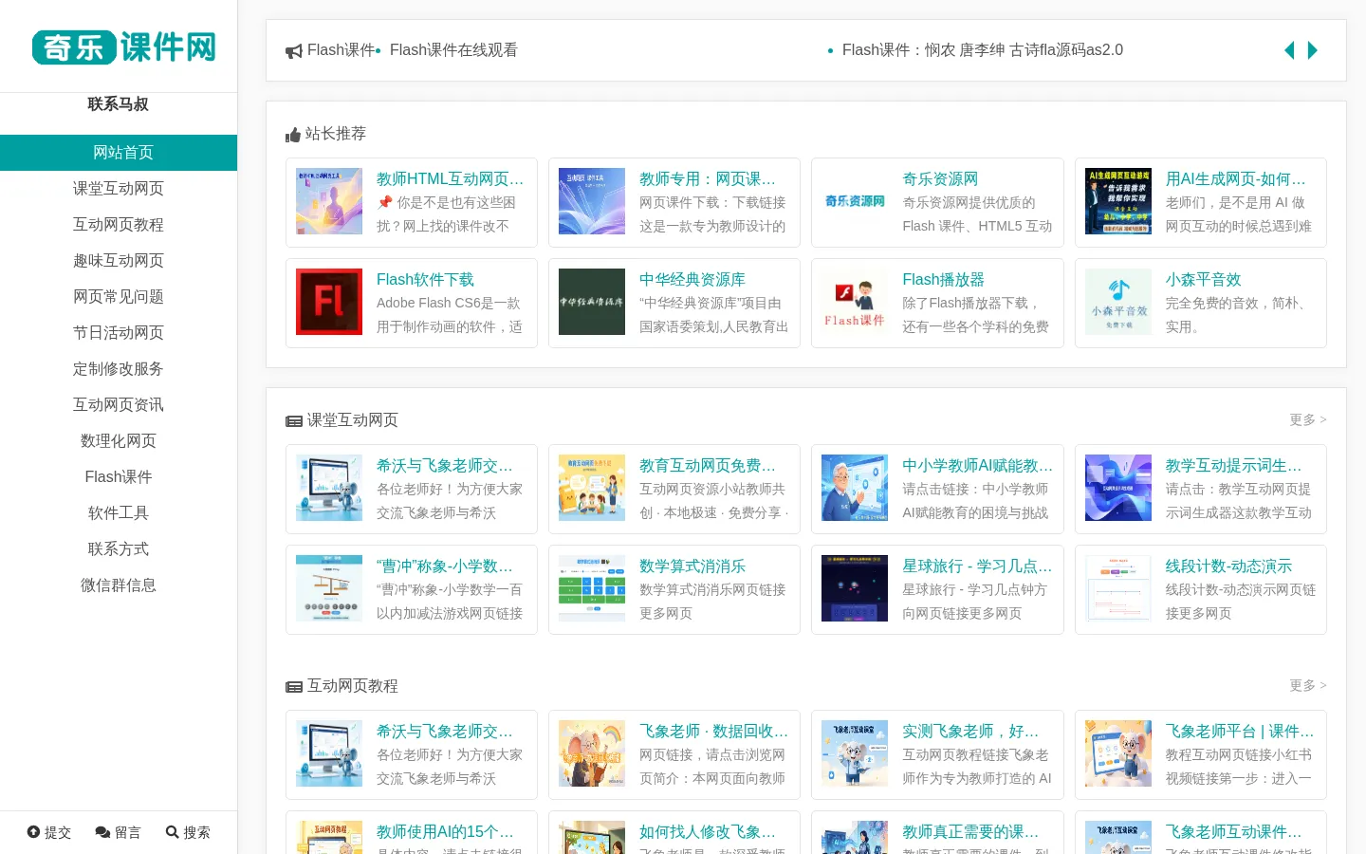The height and width of the screenshot is (854, 1366).
Task: Click 更多 in the 互动网页教程 section
Action: point(1308,686)
